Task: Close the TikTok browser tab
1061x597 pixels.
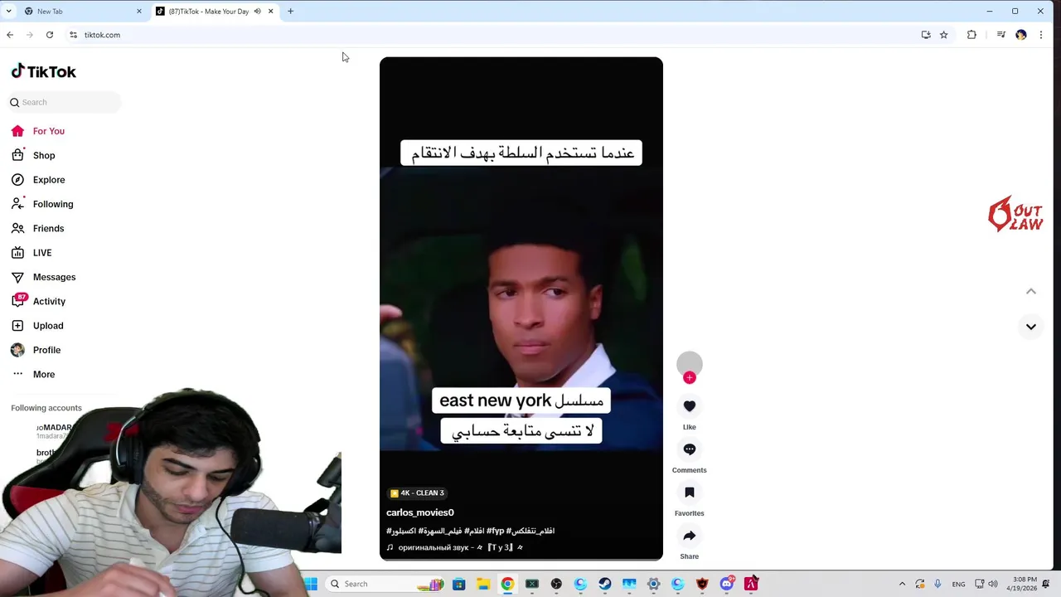Action: coord(270,12)
